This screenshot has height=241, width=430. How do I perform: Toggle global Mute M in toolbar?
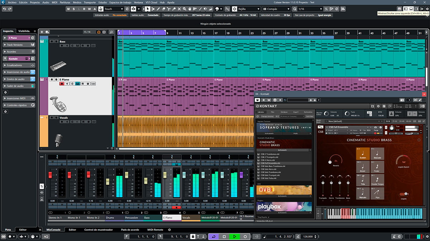coord(69,9)
